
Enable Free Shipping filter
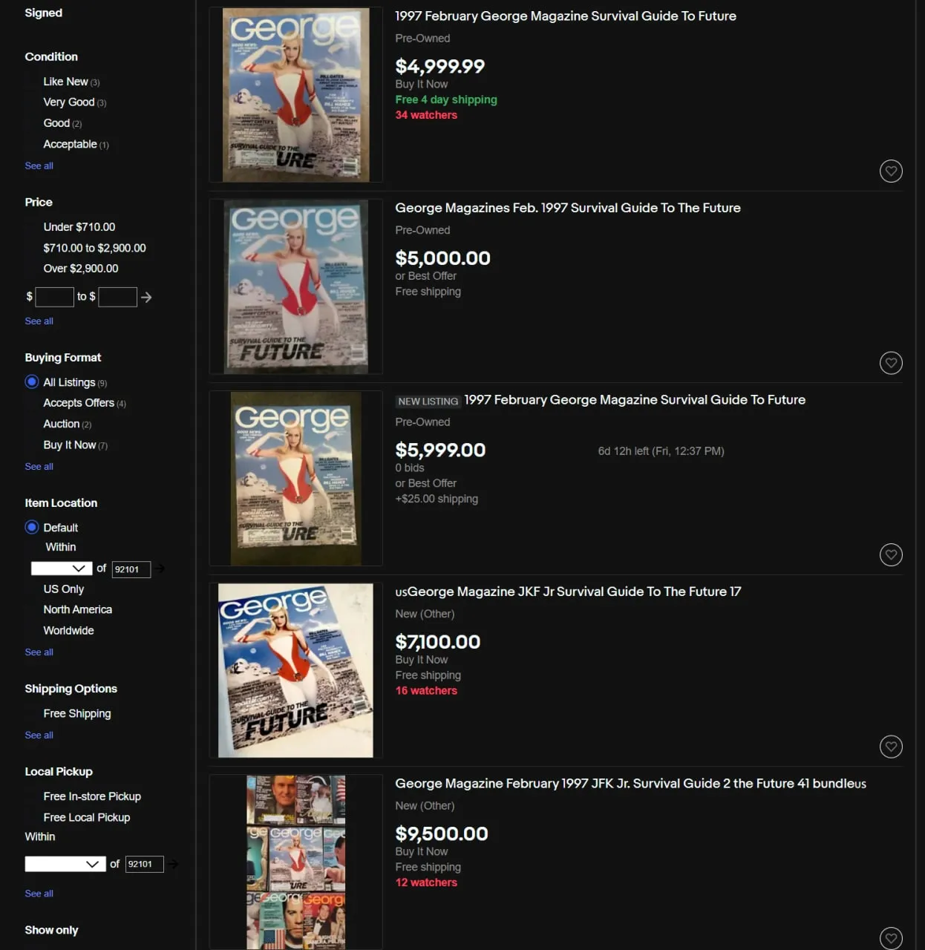click(77, 713)
